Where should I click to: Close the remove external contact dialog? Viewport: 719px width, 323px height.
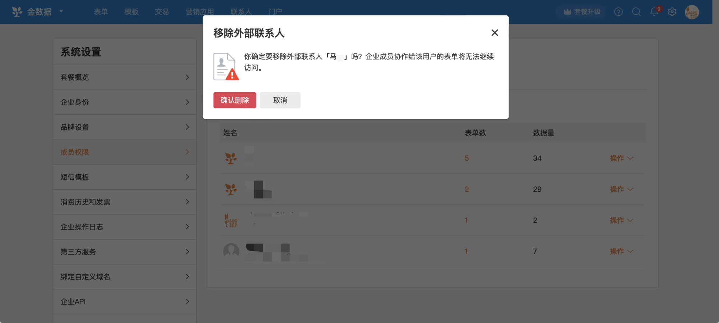pos(495,33)
